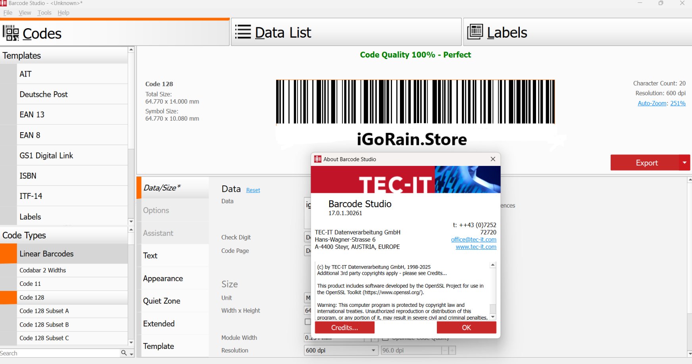Viewport: 692px width, 364px height.
Task: Click OK in the About Barcode Studio dialog
Action: 466,327
